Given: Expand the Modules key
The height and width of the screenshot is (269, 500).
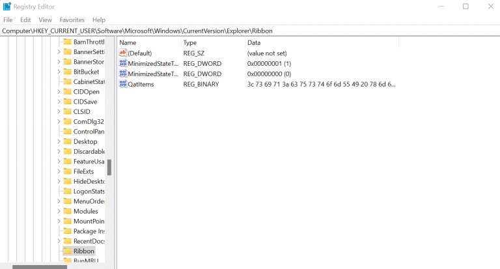Looking at the screenshot, I should [x=59, y=211].
